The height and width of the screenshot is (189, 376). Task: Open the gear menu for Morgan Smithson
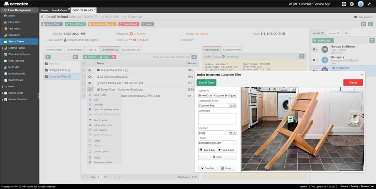[315, 49]
